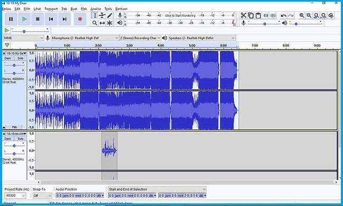The image size is (343, 206).
Task: Click the Record button
Action: point(80,19)
